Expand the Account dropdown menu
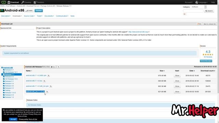 coord(189,2)
